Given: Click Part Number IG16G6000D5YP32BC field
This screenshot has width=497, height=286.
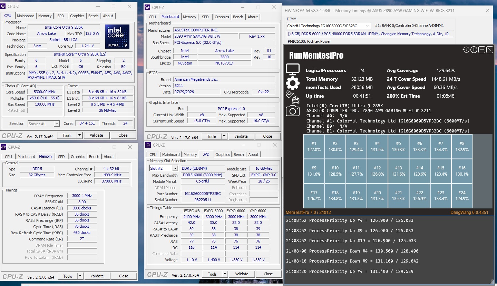Looking at the screenshot, I should (203, 194).
